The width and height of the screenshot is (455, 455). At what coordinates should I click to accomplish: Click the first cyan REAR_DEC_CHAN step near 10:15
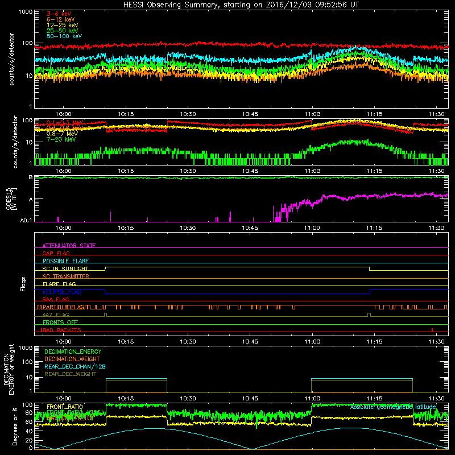coord(136,379)
